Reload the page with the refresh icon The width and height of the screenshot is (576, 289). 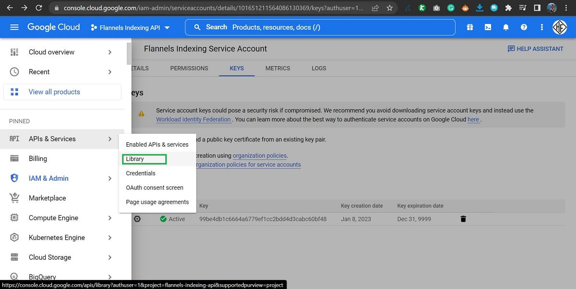click(39, 8)
